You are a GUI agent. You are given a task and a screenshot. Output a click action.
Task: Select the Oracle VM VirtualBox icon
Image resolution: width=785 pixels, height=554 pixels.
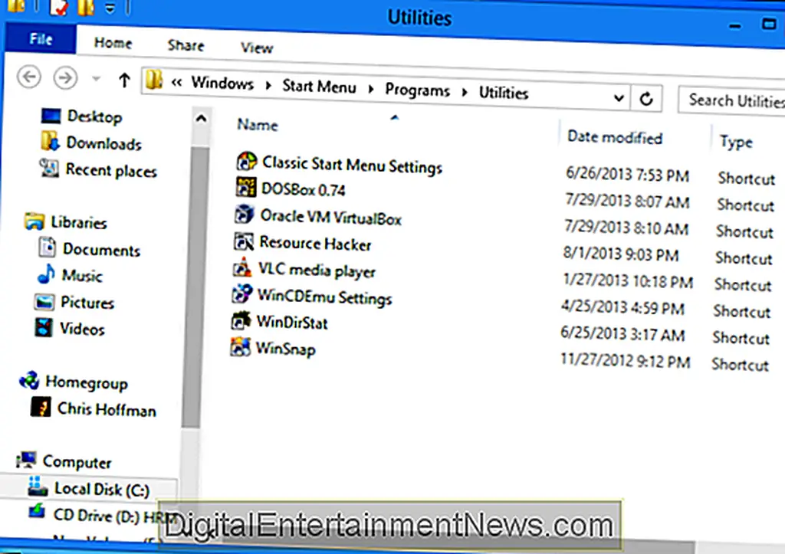[245, 215]
